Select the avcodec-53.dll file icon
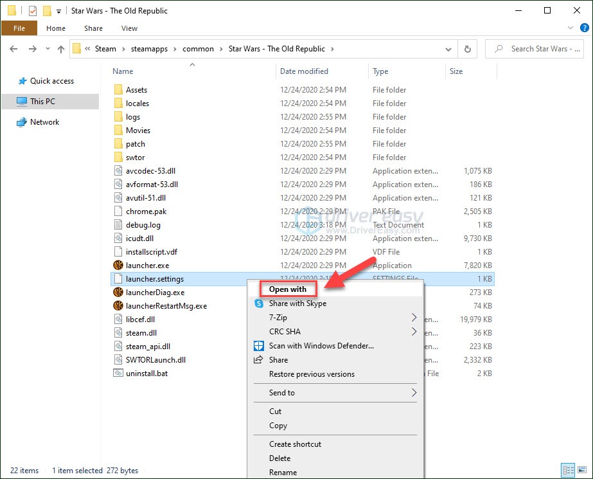The width and height of the screenshot is (593, 479). [118, 170]
